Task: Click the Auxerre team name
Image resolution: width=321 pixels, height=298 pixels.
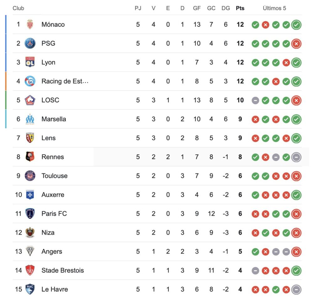Action: (53, 195)
